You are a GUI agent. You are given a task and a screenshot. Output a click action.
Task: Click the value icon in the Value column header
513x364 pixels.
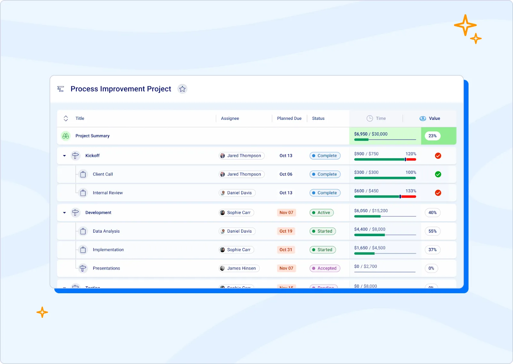[x=423, y=118]
